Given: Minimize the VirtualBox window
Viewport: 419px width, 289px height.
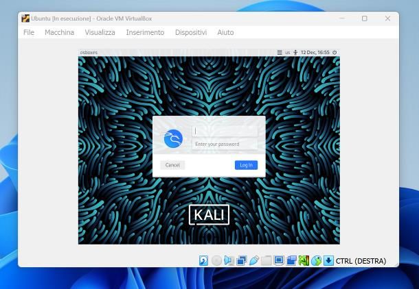Looking at the screenshot, I should (342, 18).
